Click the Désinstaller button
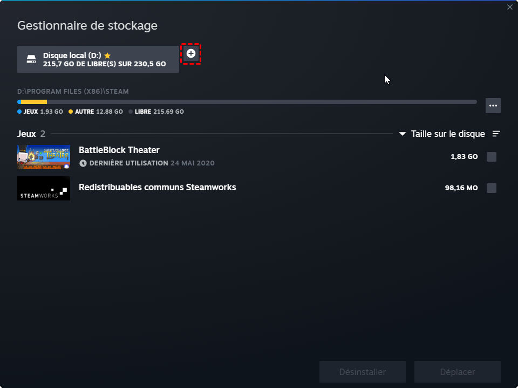 click(x=363, y=372)
